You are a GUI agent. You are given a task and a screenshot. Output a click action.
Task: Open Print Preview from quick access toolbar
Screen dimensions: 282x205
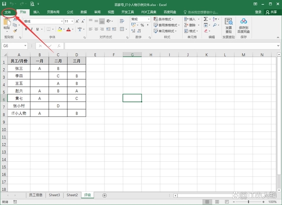tap(32, 4)
